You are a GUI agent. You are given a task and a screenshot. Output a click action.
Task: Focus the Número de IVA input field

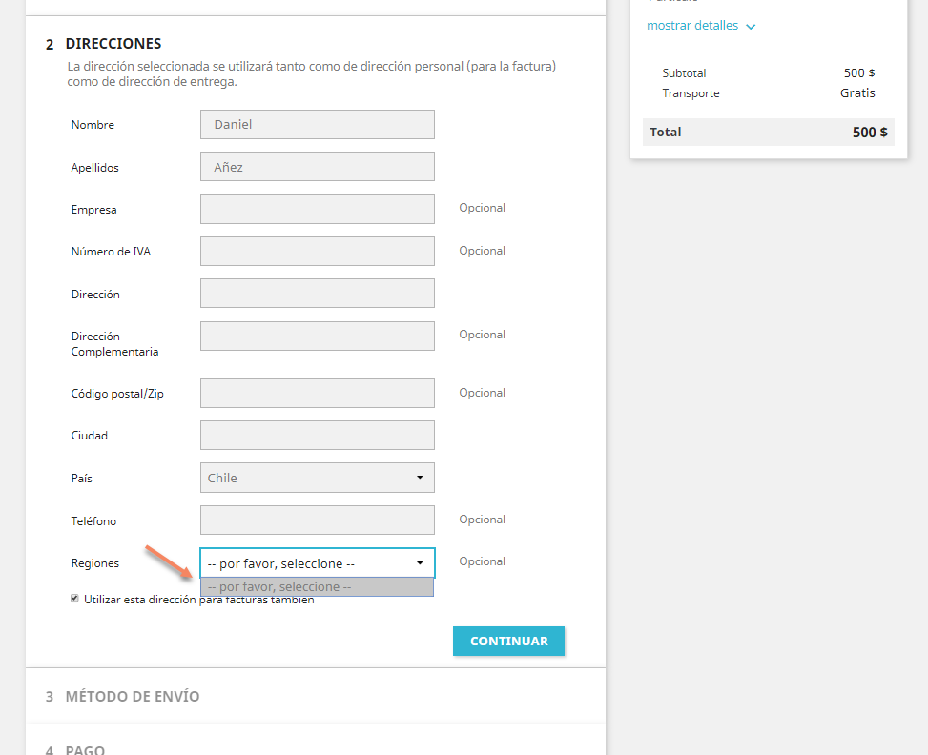[x=318, y=252]
